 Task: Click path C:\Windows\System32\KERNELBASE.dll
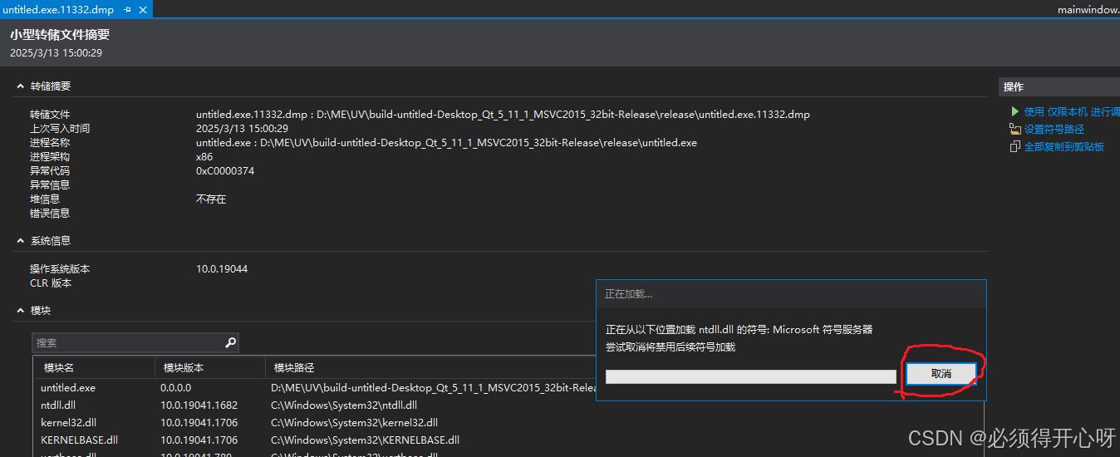tap(365, 440)
